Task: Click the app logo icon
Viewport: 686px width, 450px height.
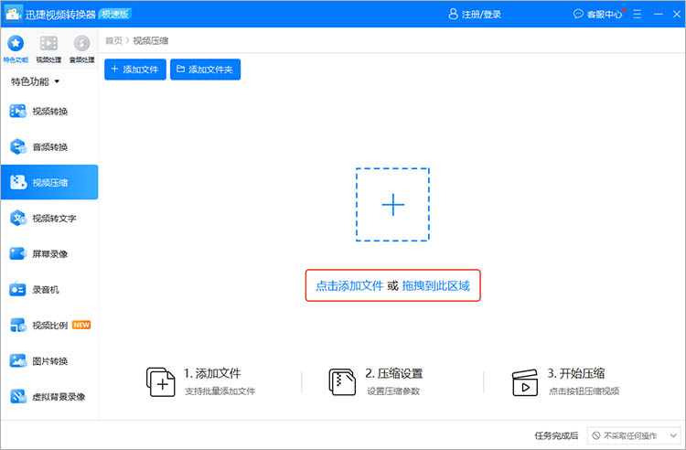Action: click(x=14, y=14)
